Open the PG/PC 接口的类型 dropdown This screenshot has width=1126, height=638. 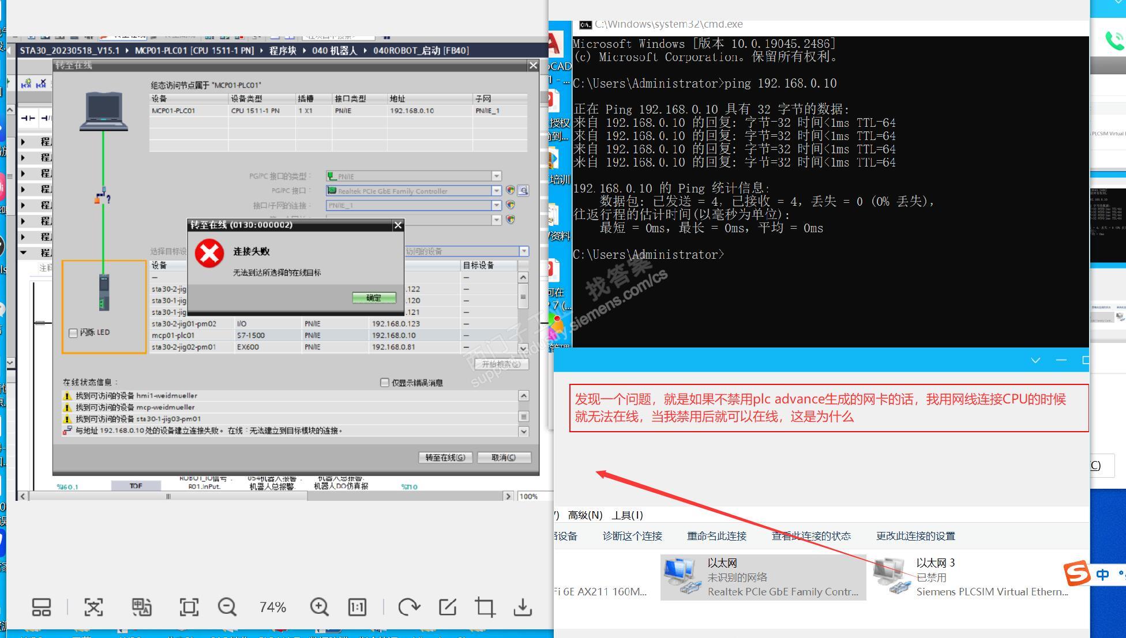point(496,176)
